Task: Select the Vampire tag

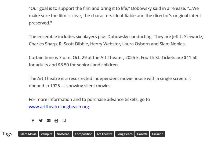Action: click(x=47, y=134)
